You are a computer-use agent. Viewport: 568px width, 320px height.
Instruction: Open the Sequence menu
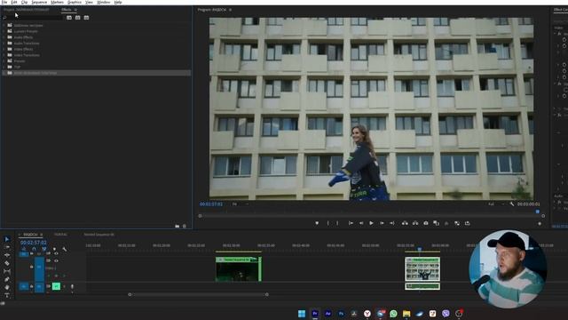[39, 2]
